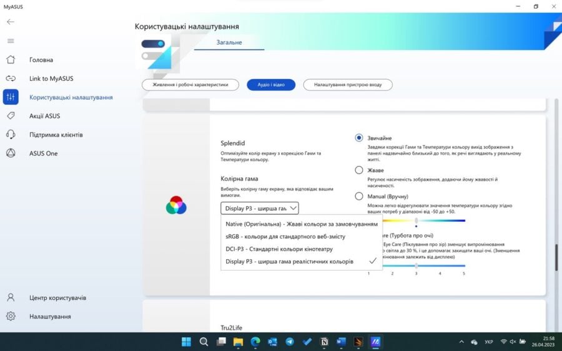The width and height of the screenshot is (562, 351).
Task: Click the Link to MyASUS chain icon
Action: point(11,79)
